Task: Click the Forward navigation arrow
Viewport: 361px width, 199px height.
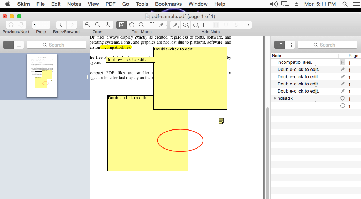Action: pyautogui.click(x=72, y=25)
